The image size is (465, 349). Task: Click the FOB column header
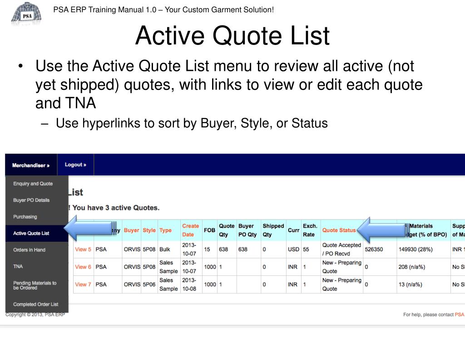(209, 230)
